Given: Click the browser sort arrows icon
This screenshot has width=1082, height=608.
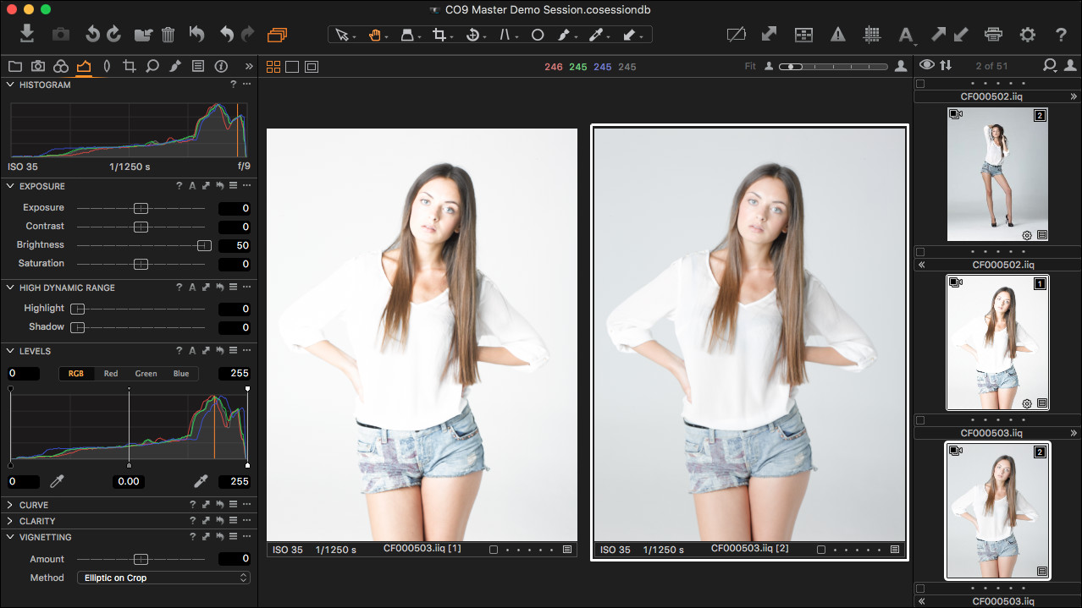Looking at the screenshot, I should [x=946, y=65].
